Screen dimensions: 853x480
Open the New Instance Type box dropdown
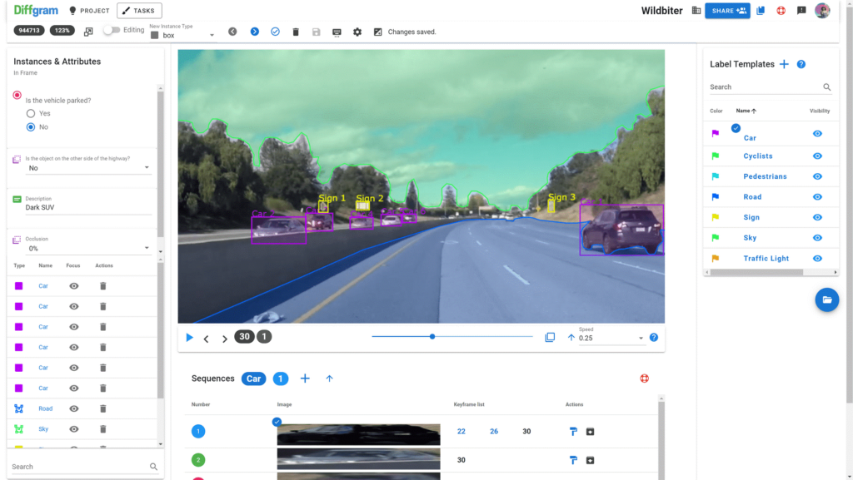point(182,35)
